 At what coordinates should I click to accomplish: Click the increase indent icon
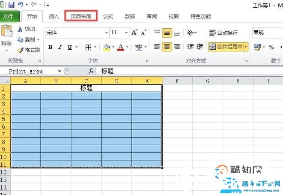(200, 47)
